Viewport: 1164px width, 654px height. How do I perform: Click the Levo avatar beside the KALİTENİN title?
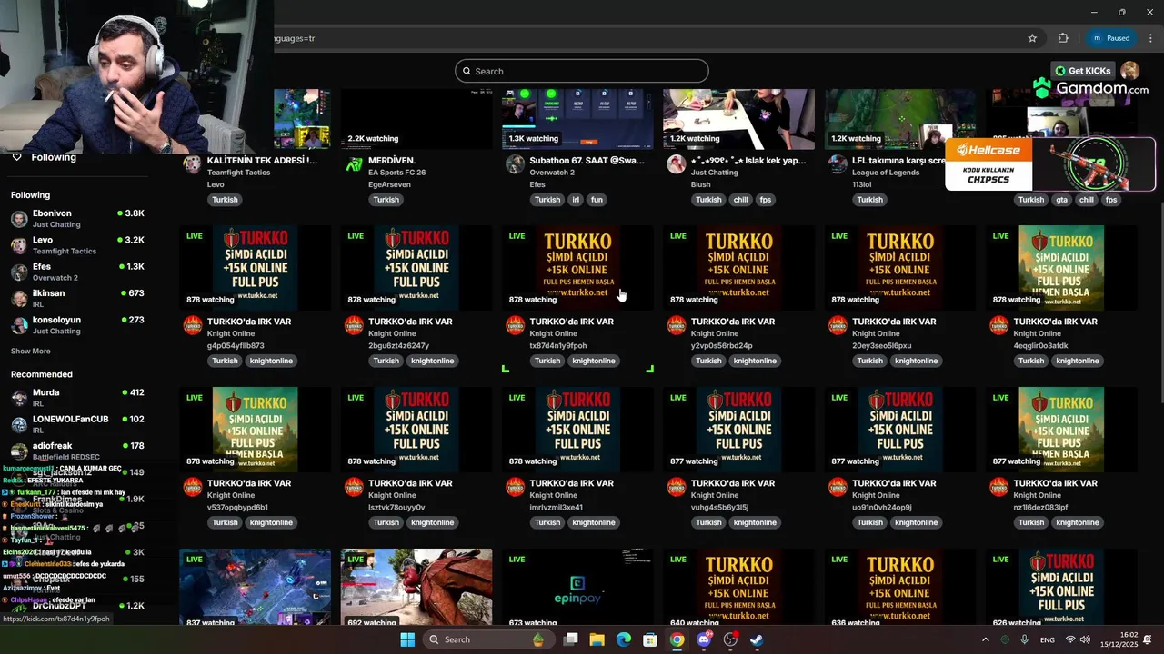[192, 164]
